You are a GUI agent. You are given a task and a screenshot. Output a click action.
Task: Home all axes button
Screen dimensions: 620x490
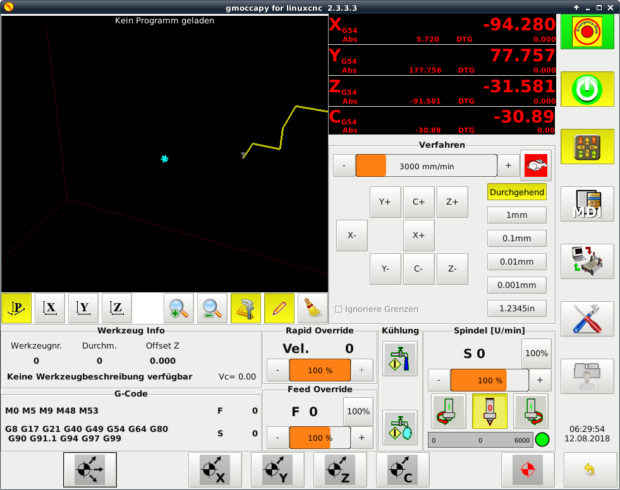(90, 470)
